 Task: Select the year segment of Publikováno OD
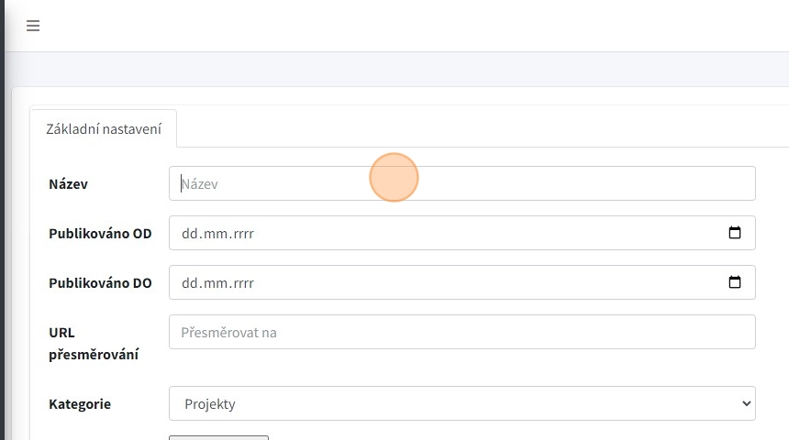[x=241, y=234]
